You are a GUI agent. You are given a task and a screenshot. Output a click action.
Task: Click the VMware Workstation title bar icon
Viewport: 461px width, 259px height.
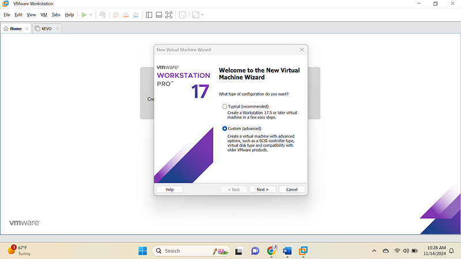6,3
